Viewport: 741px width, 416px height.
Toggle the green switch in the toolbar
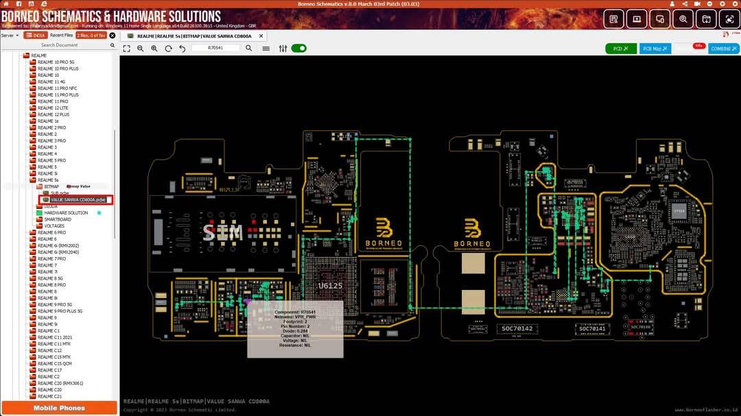(298, 48)
